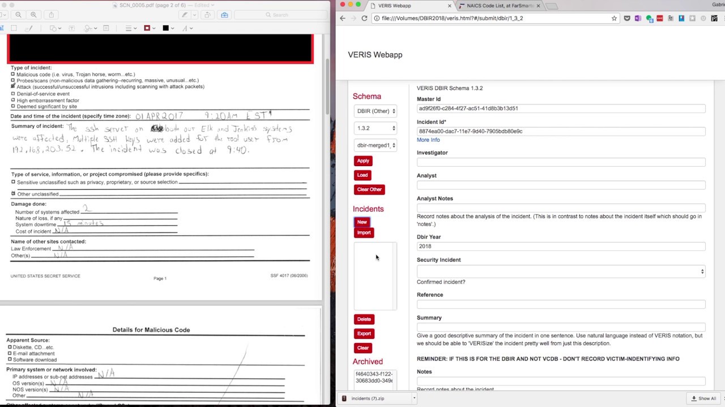Open the border color swatch in Preview
The height and width of the screenshot is (407, 725).
pos(148,28)
